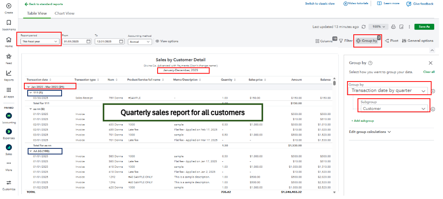The height and width of the screenshot is (199, 443).
Task: Open the Feed icon in the sidebar
Action: pos(8,56)
